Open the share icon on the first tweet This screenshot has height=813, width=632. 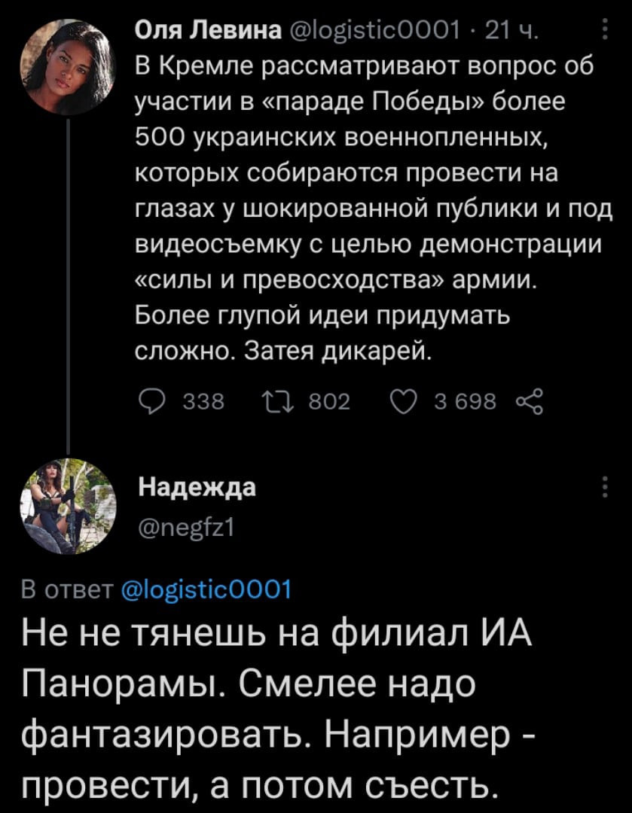521,403
